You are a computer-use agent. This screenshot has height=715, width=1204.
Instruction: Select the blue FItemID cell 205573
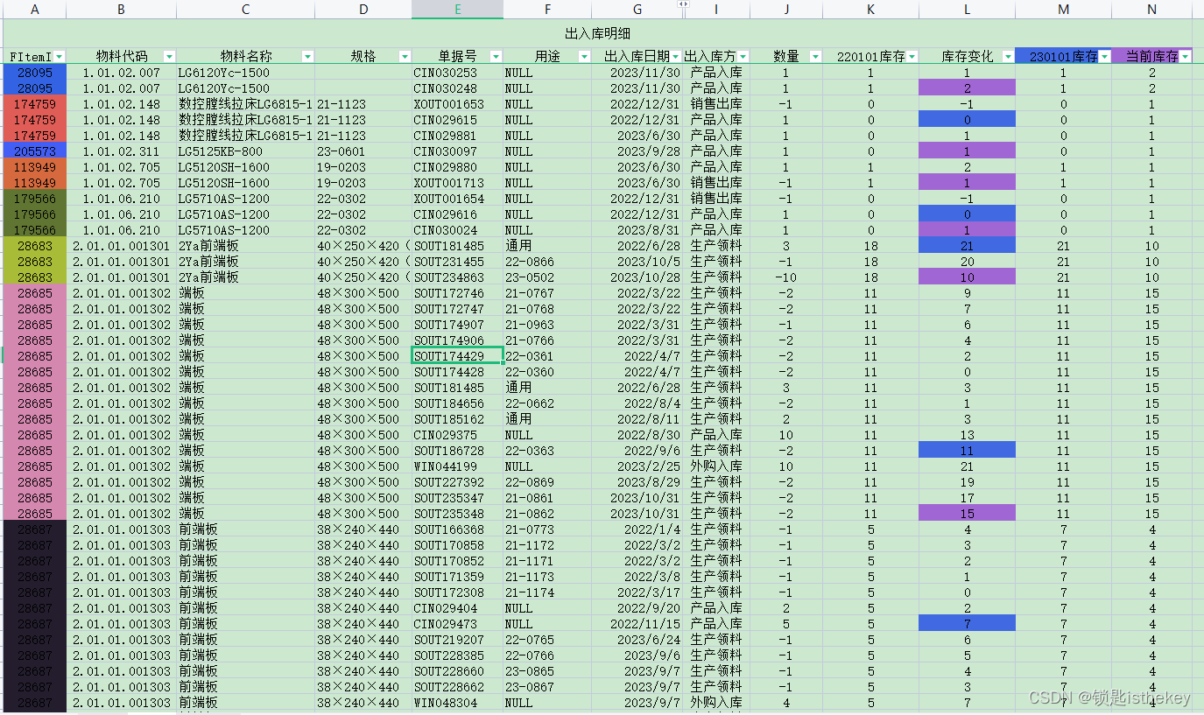pyautogui.click(x=34, y=151)
